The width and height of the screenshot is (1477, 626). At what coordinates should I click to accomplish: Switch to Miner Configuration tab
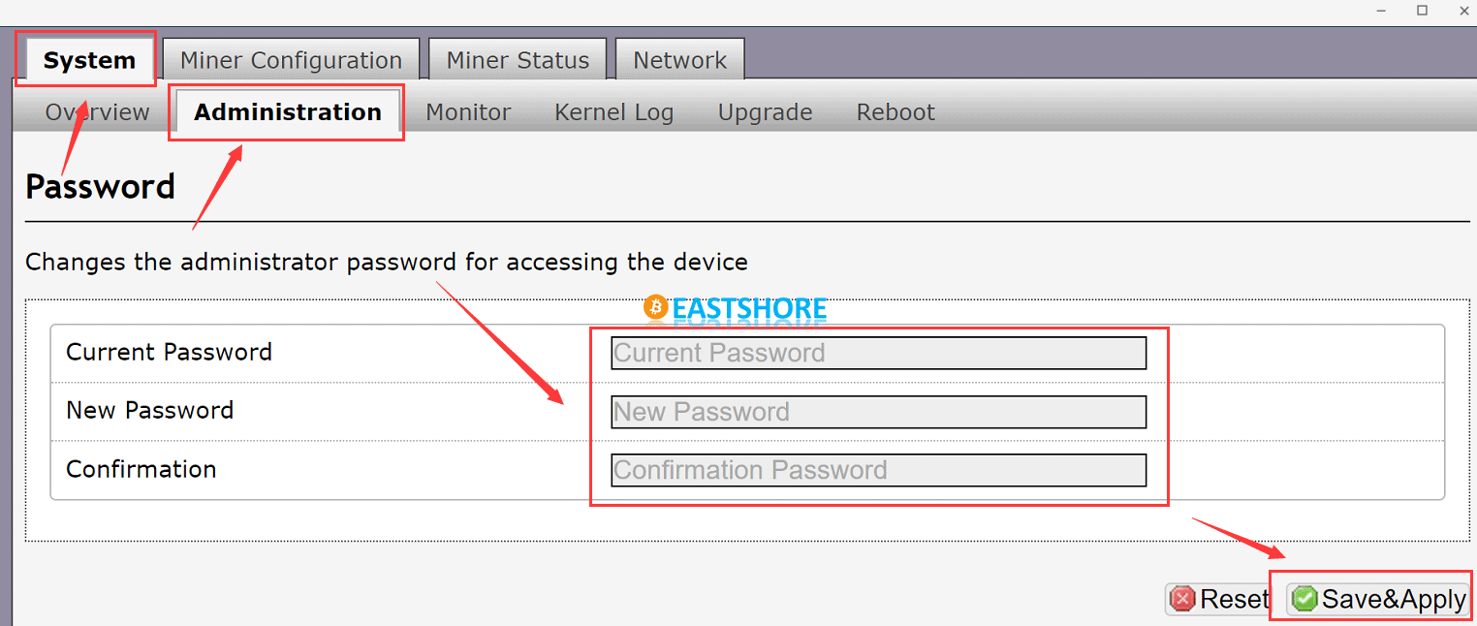click(x=291, y=60)
